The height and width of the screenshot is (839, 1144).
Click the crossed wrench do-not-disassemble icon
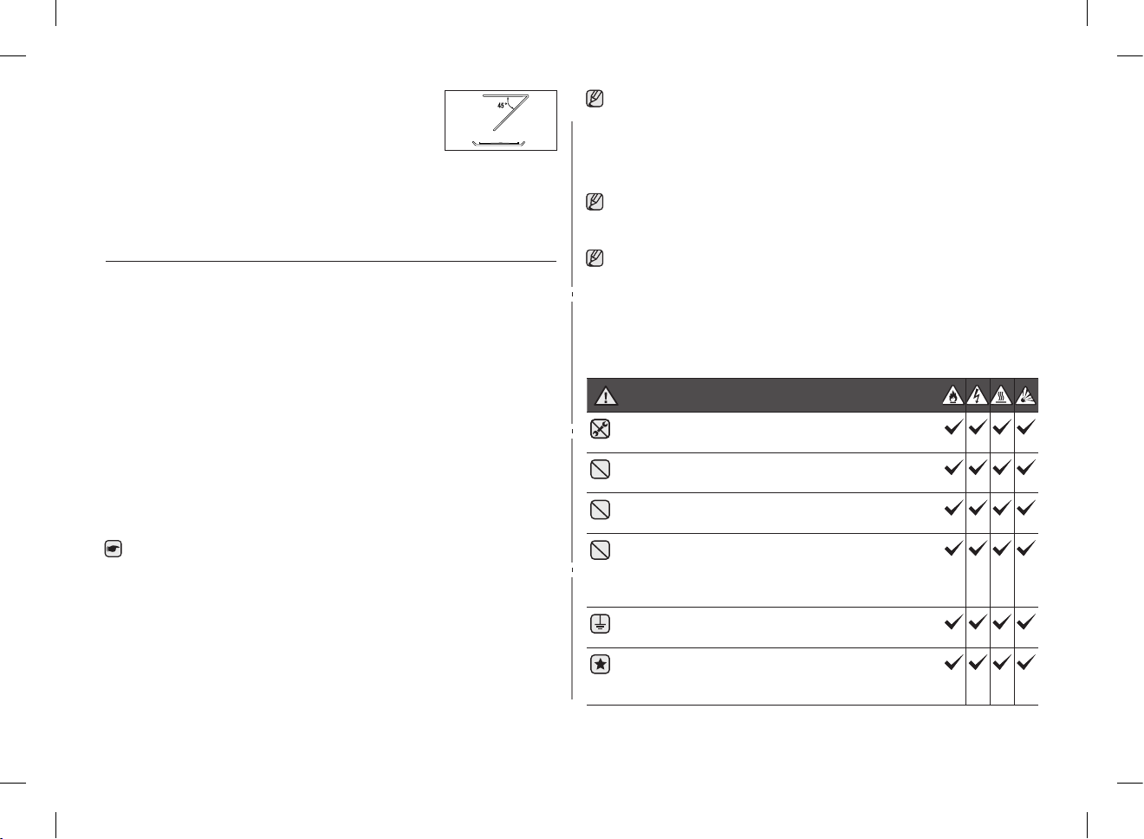(x=600, y=428)
